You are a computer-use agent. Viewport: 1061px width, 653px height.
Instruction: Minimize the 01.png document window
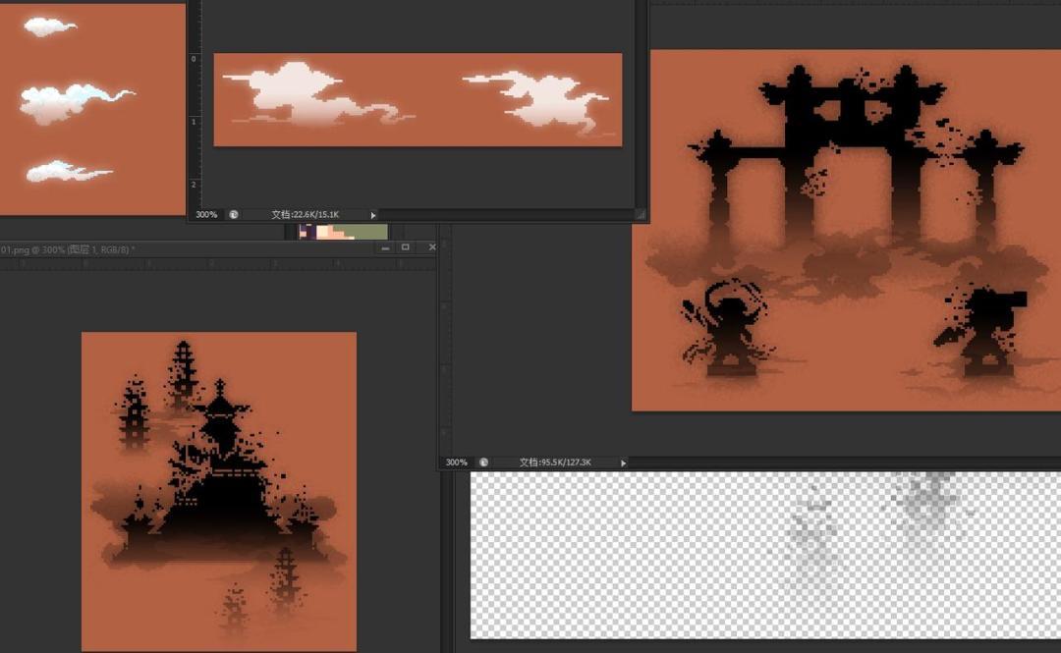pyautogui.click(x=385, y=248)
